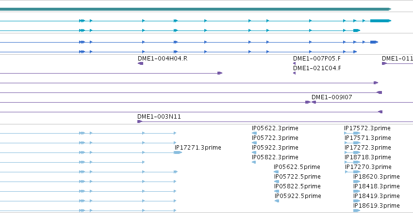Select the DME1-007P05.F feature label
Screen dimensions: 413x213
(x=317, y=58)
